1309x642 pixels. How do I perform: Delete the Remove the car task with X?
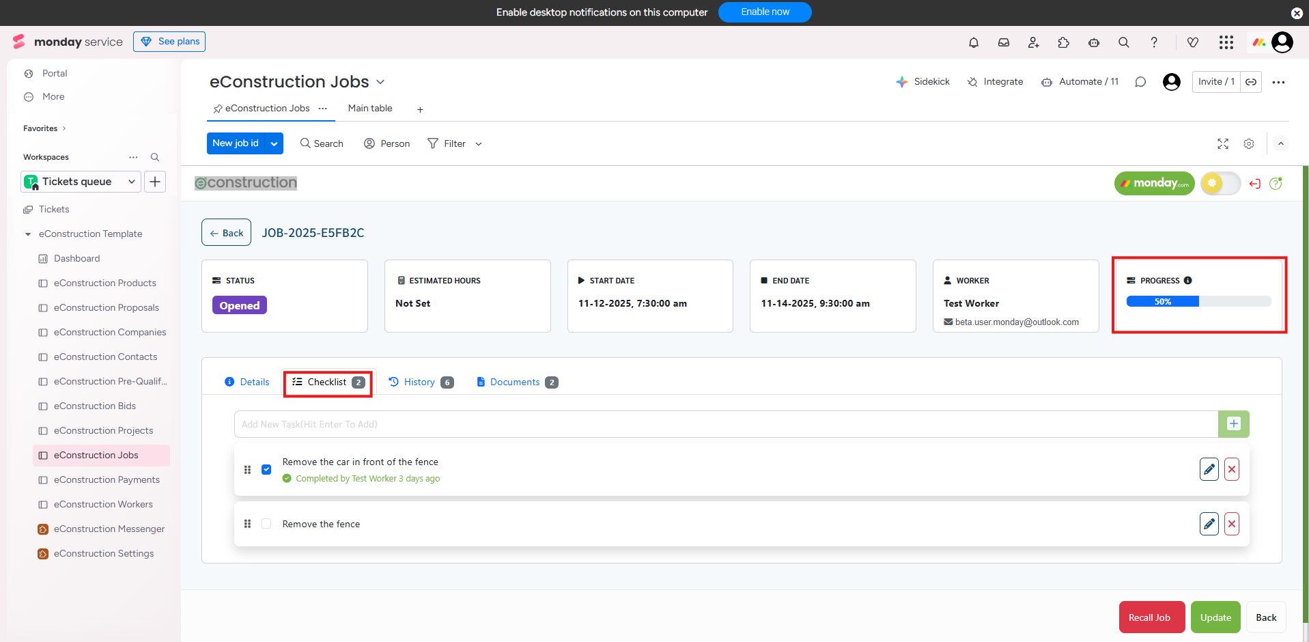click(1231, 469)
